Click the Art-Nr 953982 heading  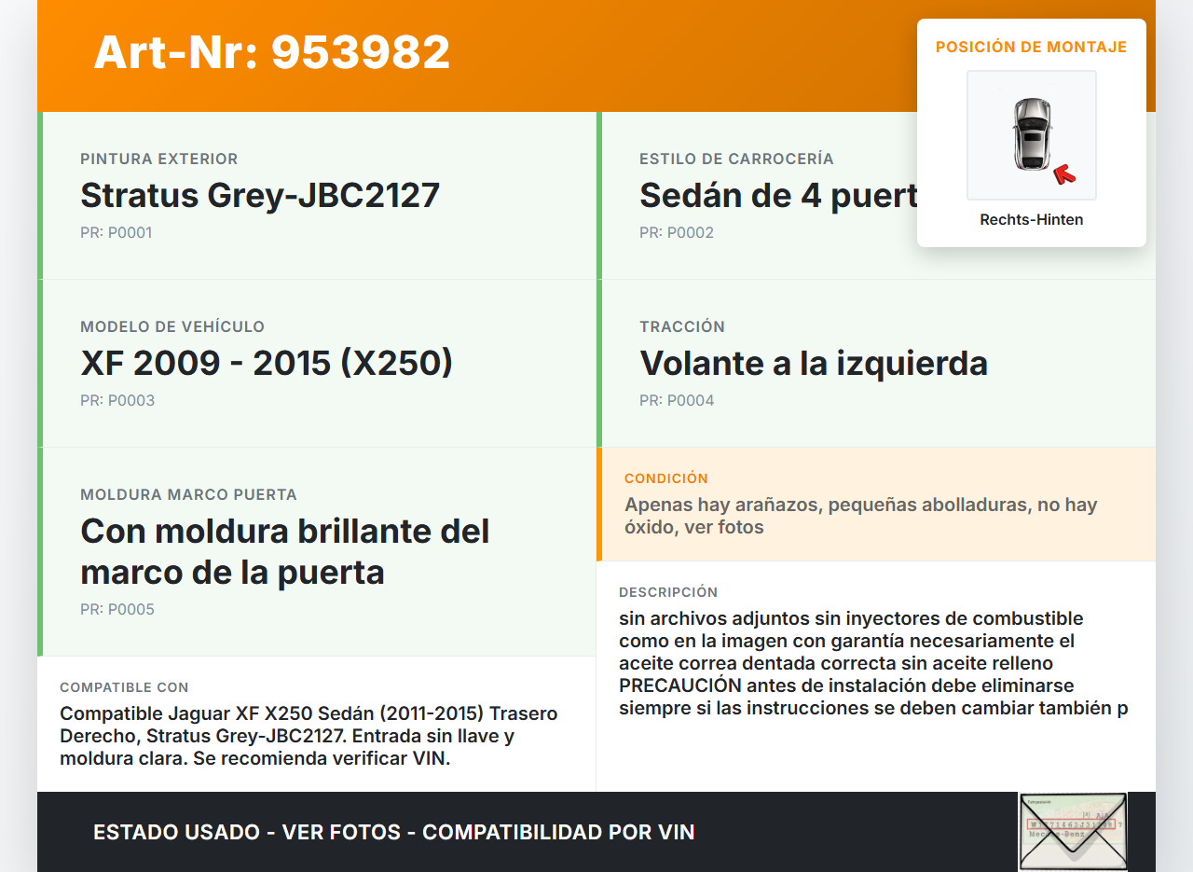click(x=271, y=52)
